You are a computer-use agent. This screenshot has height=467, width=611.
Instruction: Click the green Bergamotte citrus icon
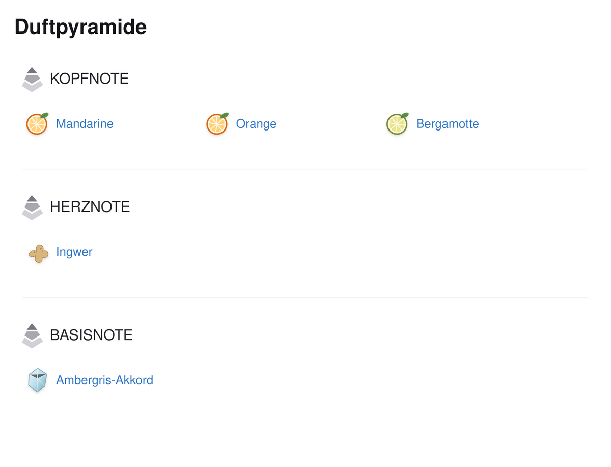398,124
